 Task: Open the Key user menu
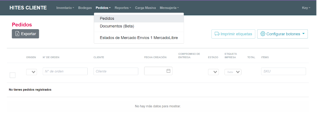click(306, 8)
